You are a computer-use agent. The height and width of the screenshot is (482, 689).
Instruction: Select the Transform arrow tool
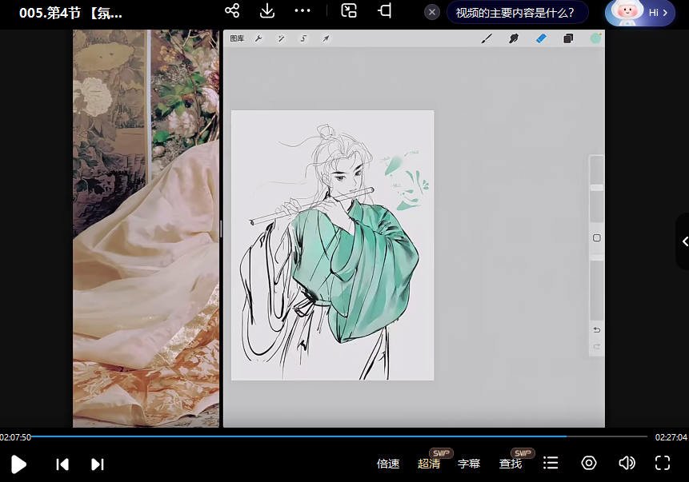pyautogui.click(x=326, y=38)
